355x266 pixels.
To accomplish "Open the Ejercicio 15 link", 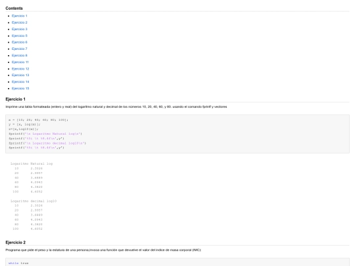I will tap(20, 89).
